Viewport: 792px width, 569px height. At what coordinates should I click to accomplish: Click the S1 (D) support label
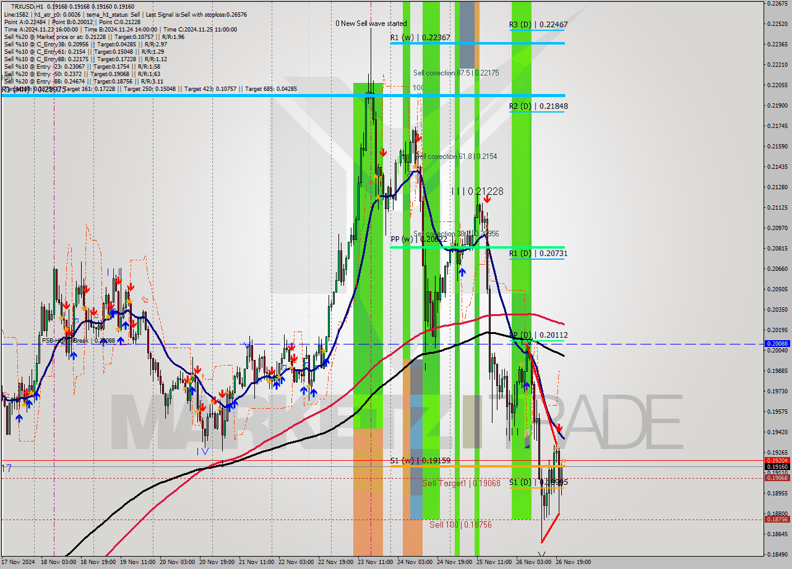click(538, 482)
